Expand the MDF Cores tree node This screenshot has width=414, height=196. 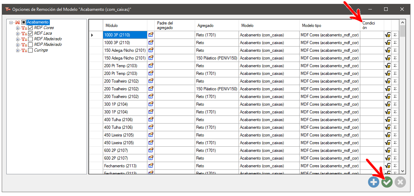(x=18, y=28)
